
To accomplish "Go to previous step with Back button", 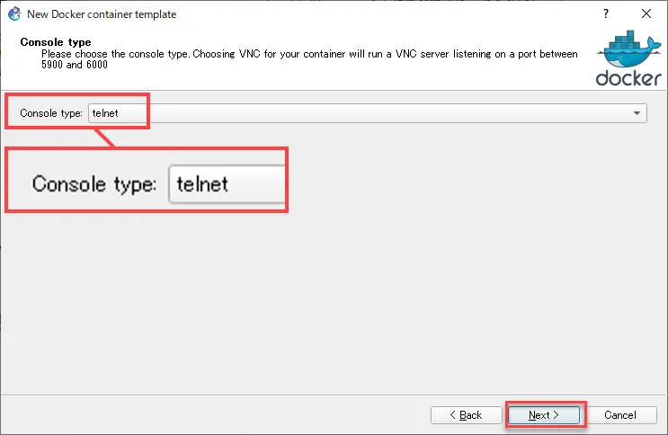I will tap(467, 415).
